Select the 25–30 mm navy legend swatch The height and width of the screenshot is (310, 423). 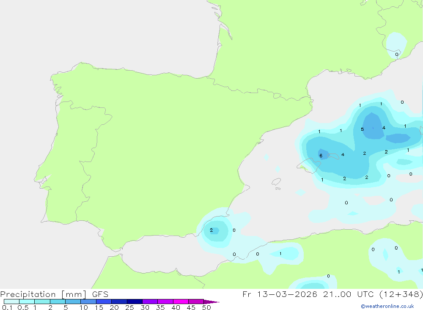click(135, 302)
